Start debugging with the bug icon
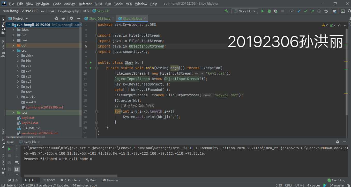The height and width of the screenshot is (187, 351). coord(269,11)
